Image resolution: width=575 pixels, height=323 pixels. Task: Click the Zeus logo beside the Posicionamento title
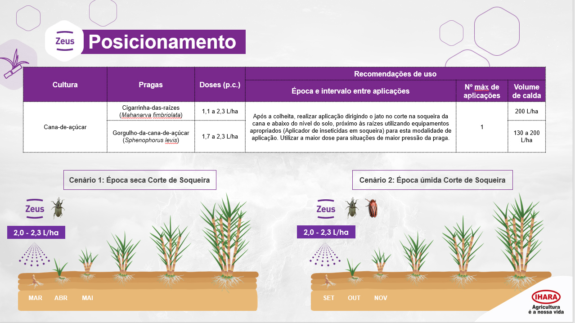click(65, 41)
